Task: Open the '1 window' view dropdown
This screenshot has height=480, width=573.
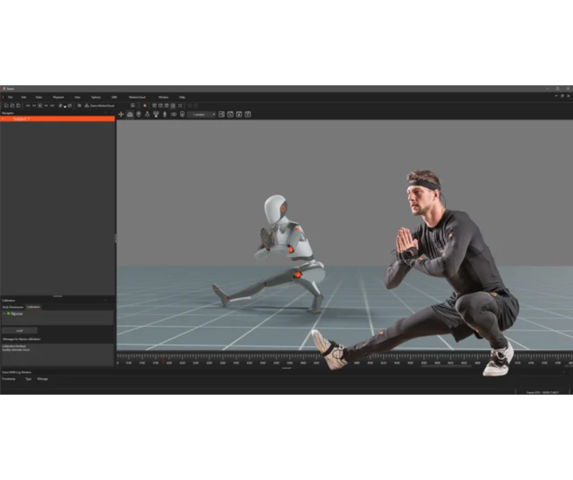Action: [202, 114]
